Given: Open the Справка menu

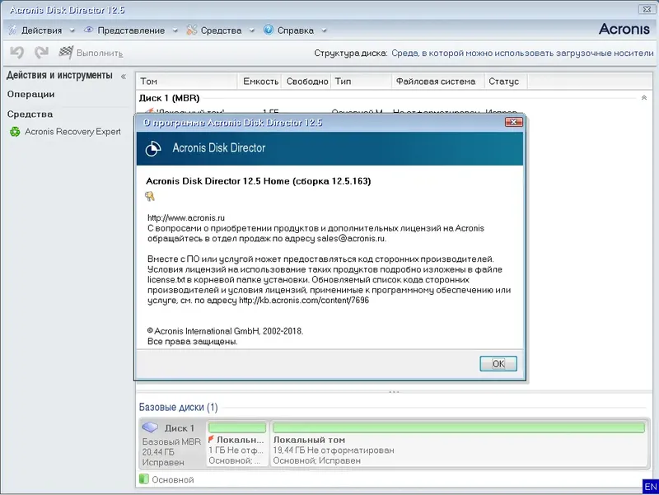Looking at the screenshot, I should (x=296, y=30).
